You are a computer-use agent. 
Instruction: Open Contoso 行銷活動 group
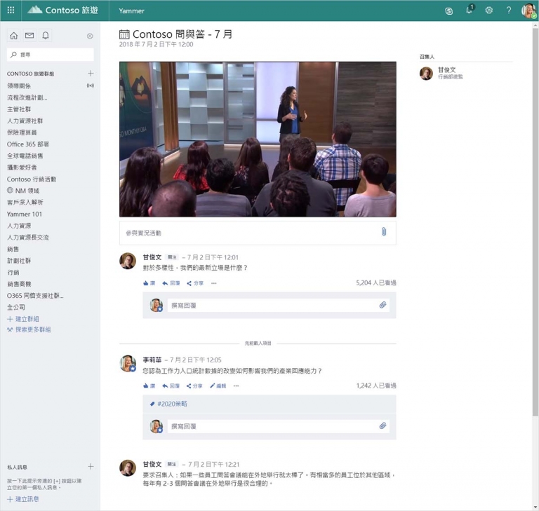(32, 179)
